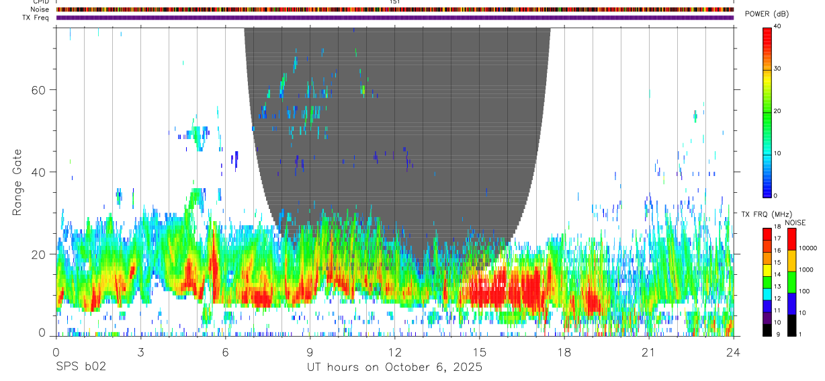825x381 pixels.
Task: Select the 20 label on POWER scale
Action: pyautogui.click(x=777, y=112)
